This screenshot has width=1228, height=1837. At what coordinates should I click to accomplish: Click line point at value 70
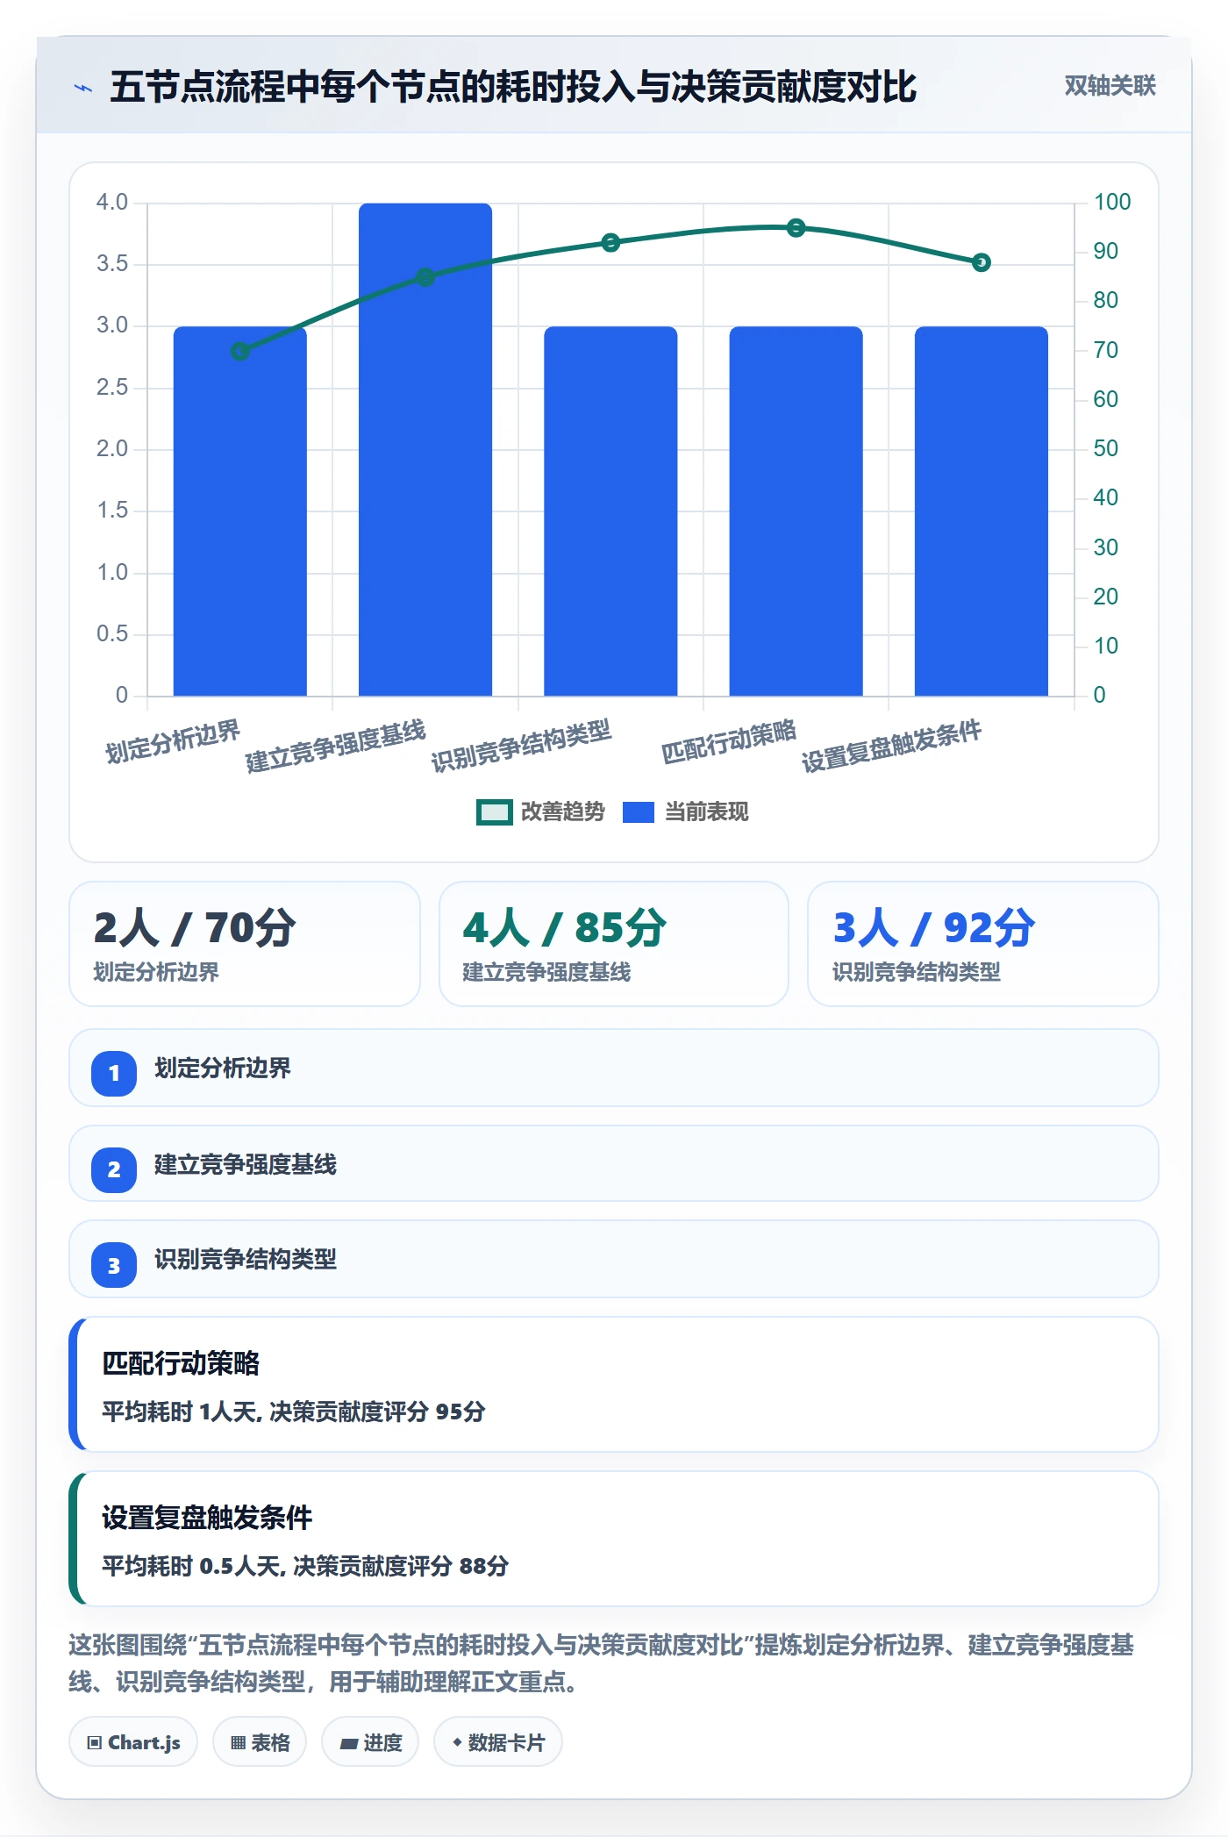[x=240, y=351]
